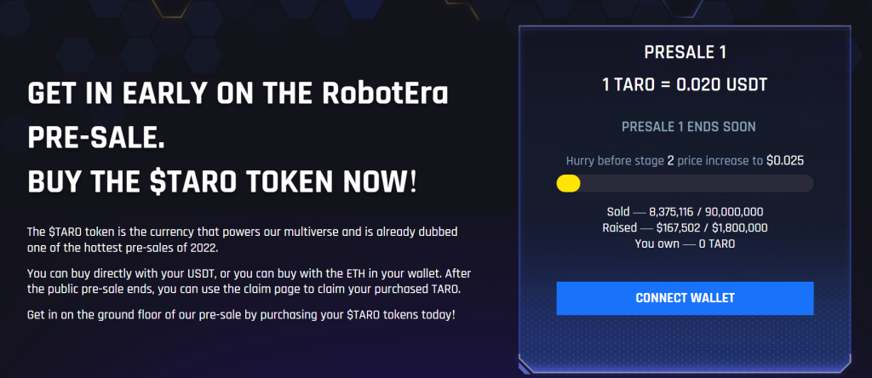Click the BUY THE $TARO TOKEN NOW! headline
872x378 pixels.
click(x=222, y=181)
